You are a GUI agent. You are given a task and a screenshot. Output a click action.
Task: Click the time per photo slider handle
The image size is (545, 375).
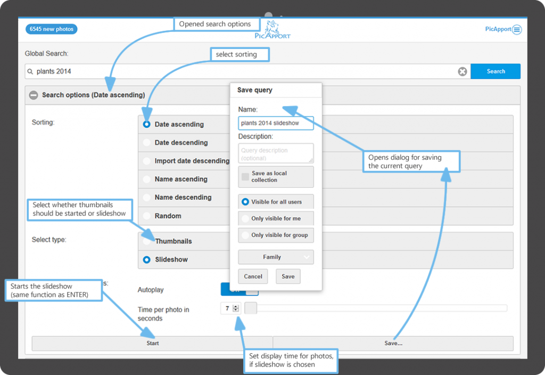(x=251, y=308)
